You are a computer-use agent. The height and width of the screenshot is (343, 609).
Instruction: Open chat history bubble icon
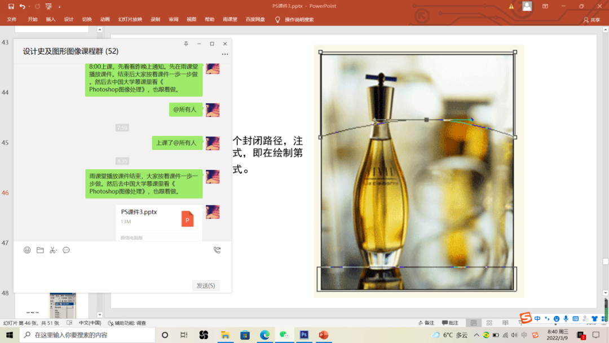66,250
